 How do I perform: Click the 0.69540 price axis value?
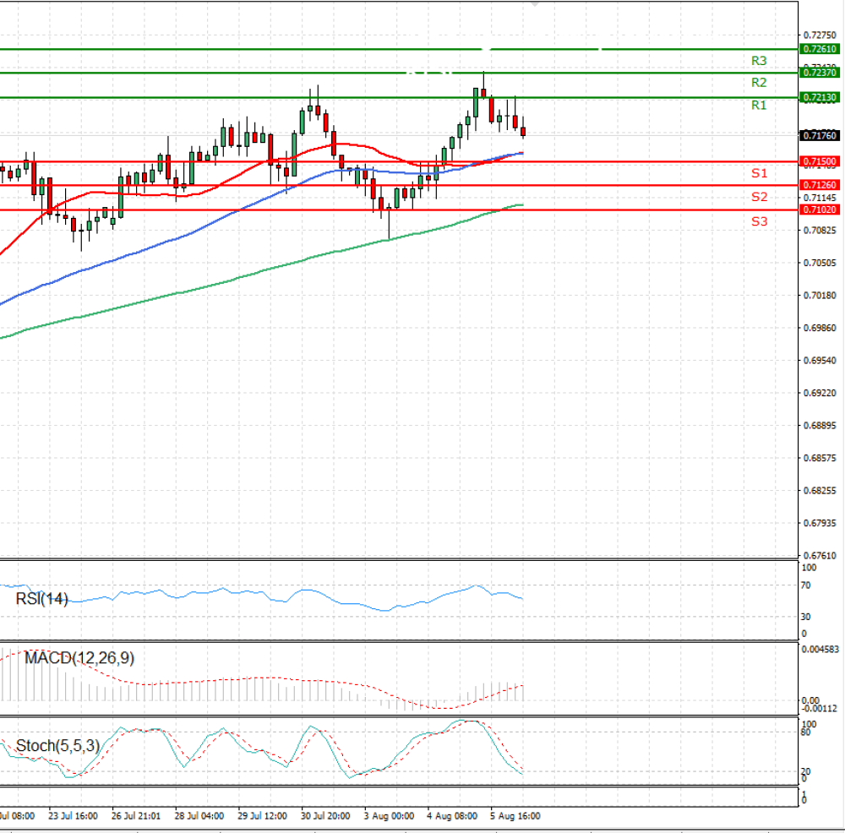click(x=820, y=361)
